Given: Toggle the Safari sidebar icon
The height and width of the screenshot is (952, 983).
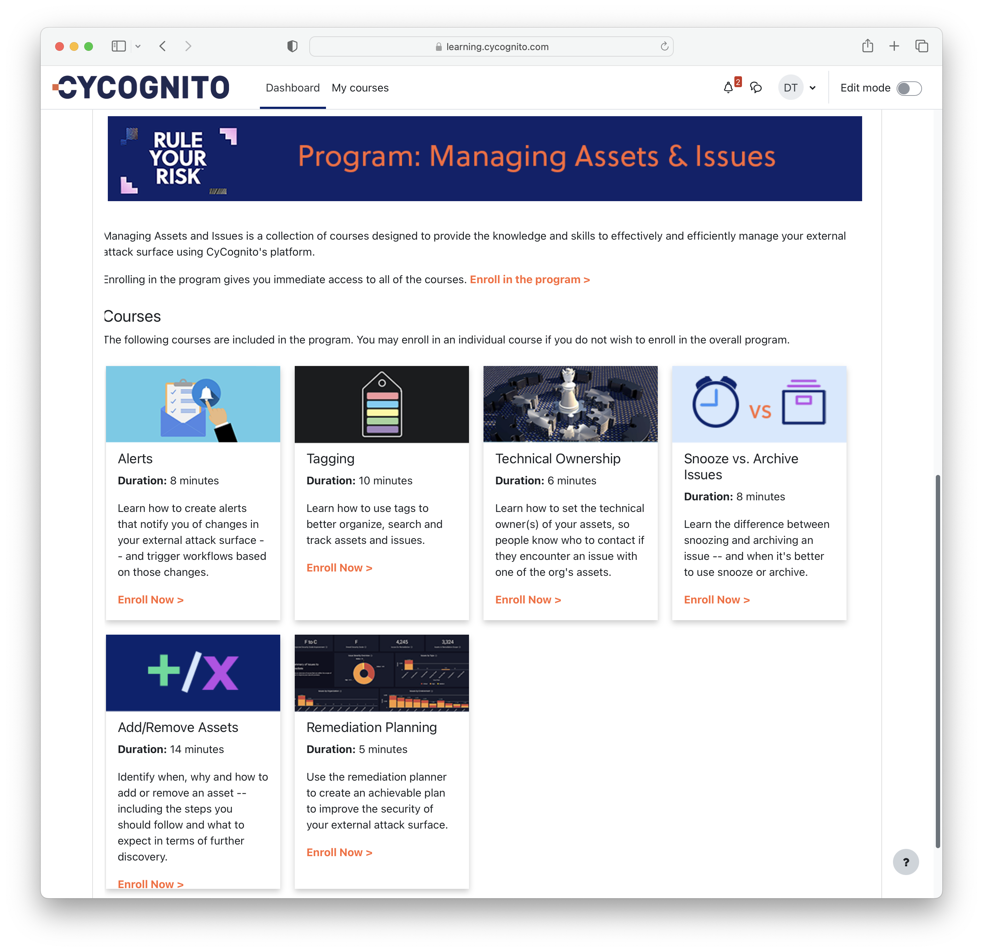Looking at the screenshot, I should coord(118,46).
